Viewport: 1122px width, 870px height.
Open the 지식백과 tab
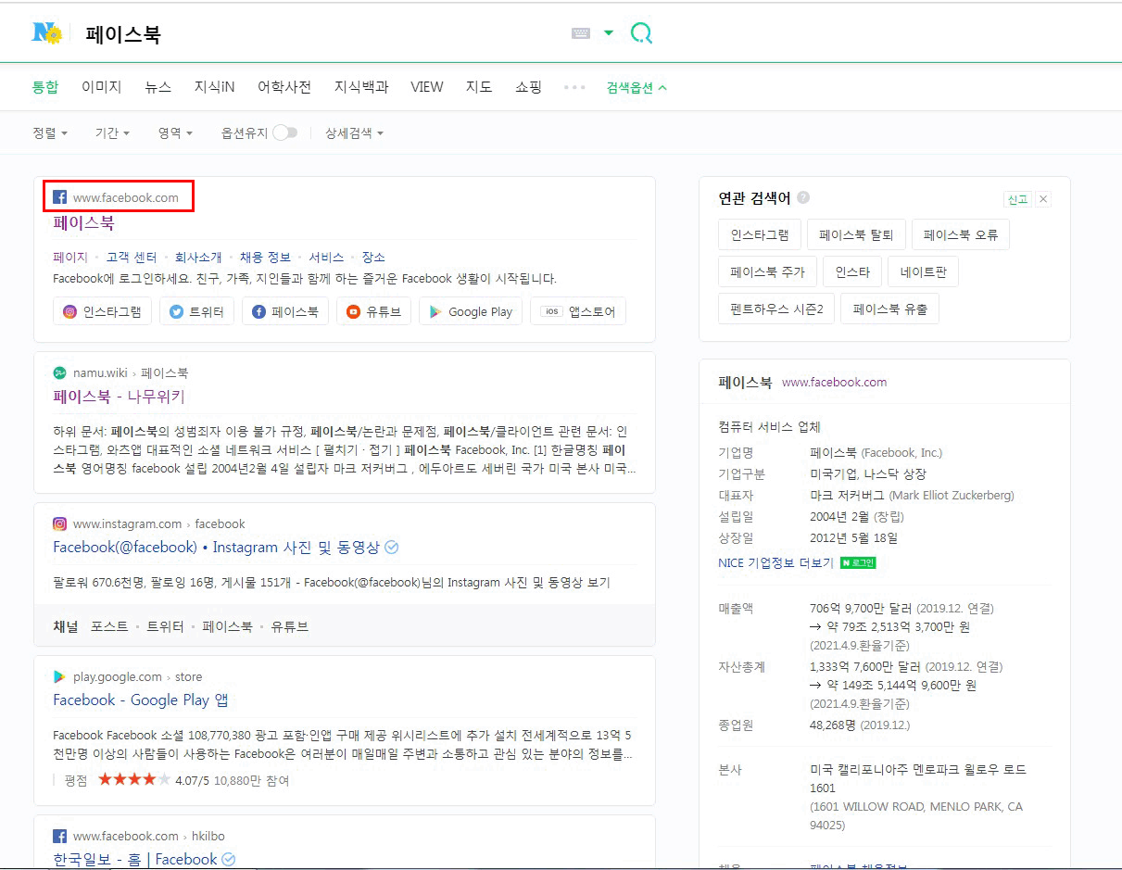click(x=361, y=87)
